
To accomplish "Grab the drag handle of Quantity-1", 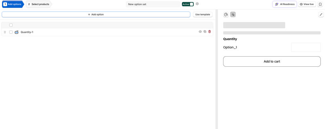I will tap(5, 32).
